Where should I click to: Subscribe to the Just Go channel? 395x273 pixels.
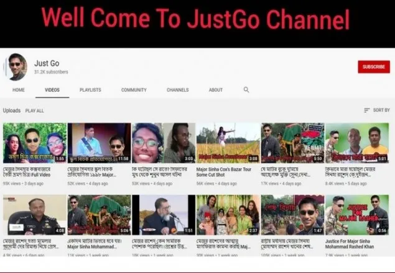click(374, 67)
